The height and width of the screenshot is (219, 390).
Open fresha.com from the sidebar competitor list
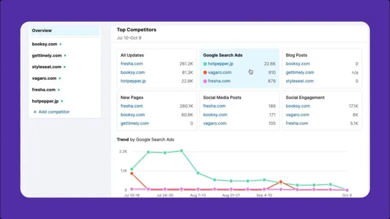43,90
